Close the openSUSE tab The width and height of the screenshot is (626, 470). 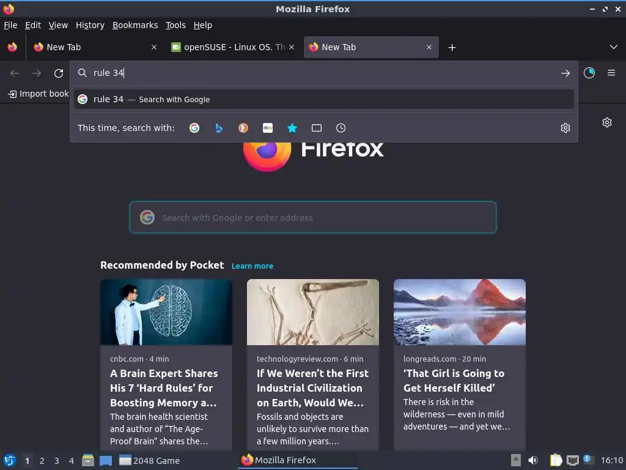click(x=292, y=47)
